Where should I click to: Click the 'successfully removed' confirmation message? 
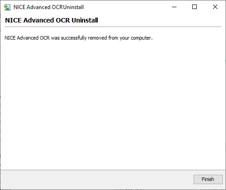click(x=78, y=38)
